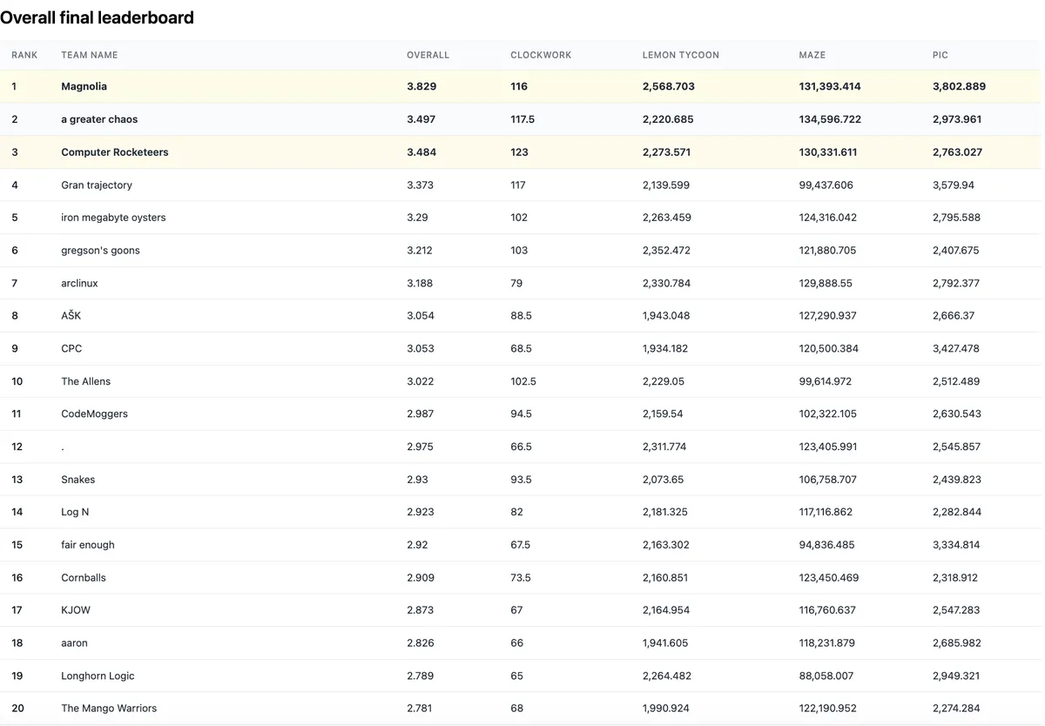1045x726 pixels.
Task: Select the row for 'The Mango Warriors'
Action: (x=108, y=708)
